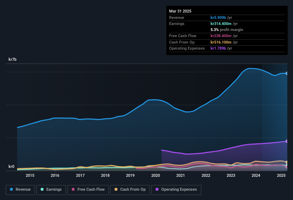
Task: Click the 2016 x-axis label
Action: 55,175
